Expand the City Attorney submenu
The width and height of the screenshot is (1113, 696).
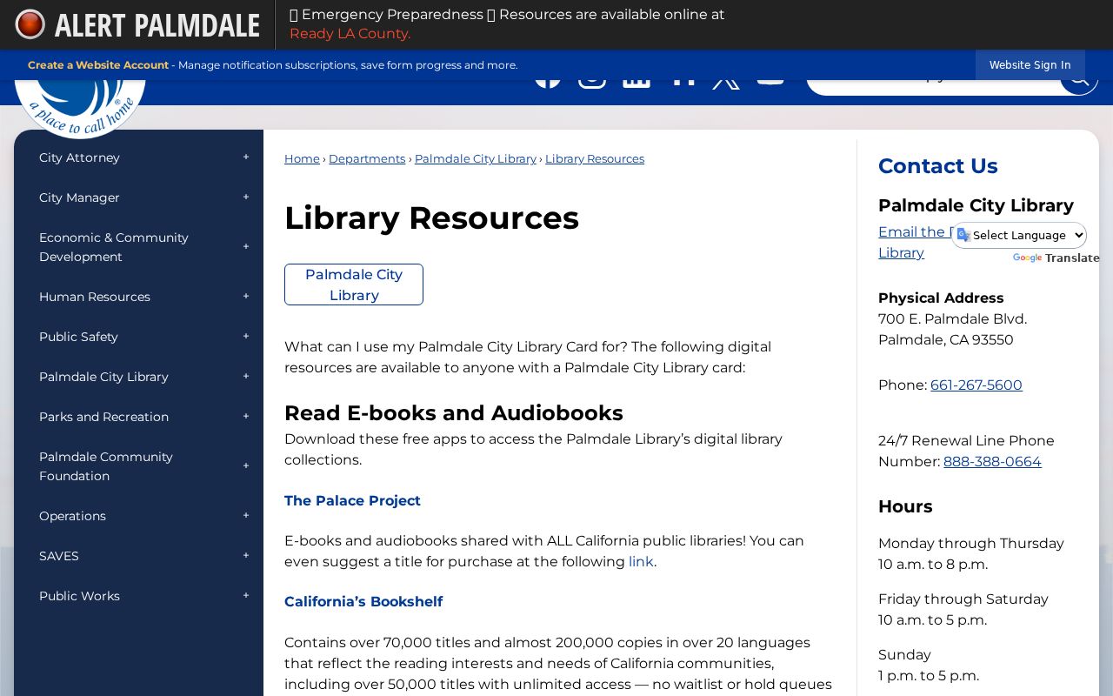(x=246, y=157)
